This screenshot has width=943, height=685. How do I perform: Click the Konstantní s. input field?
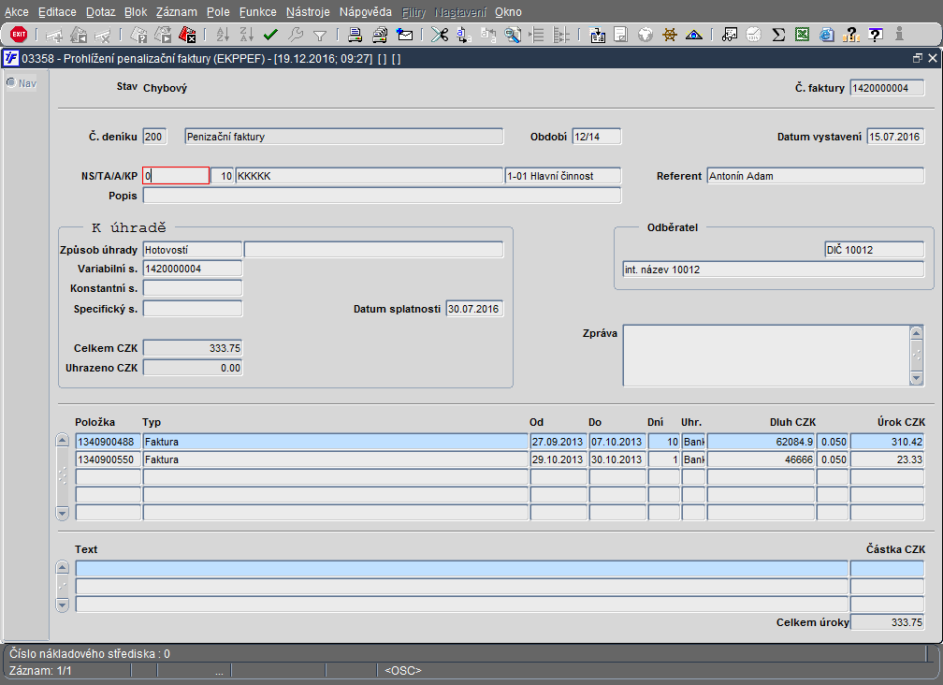coord(193,288)
